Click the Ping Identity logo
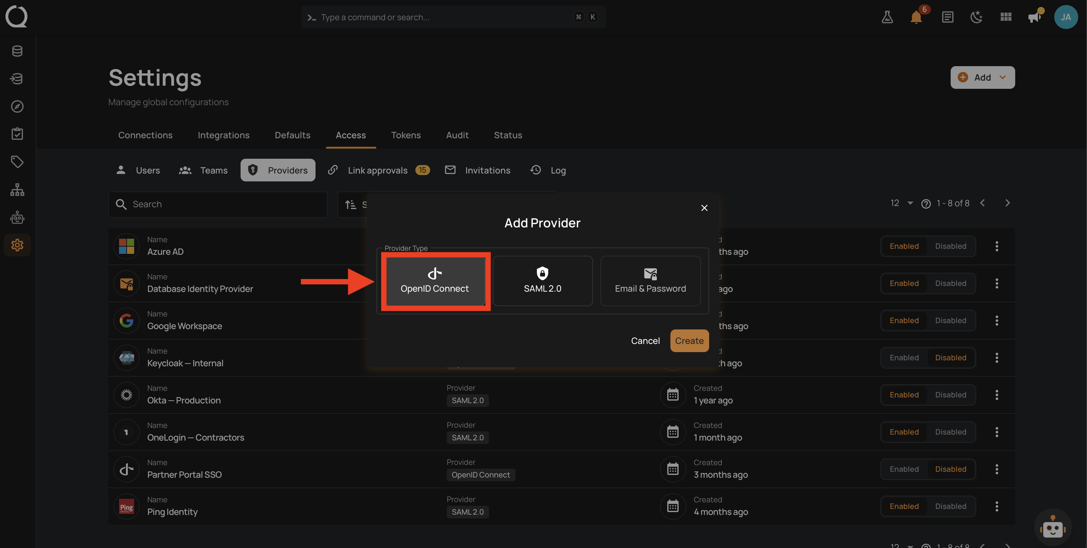The height and width of the screenshot is (548, 1087). pyautogui.click(x=127, y=507)
